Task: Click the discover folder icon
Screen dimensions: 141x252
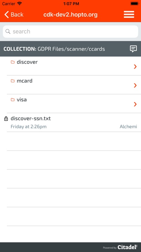Action: click(13, 62)
